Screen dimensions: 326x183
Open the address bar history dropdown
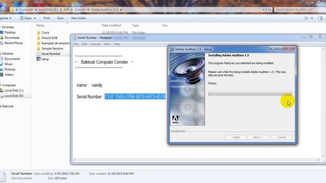point(263,10)
